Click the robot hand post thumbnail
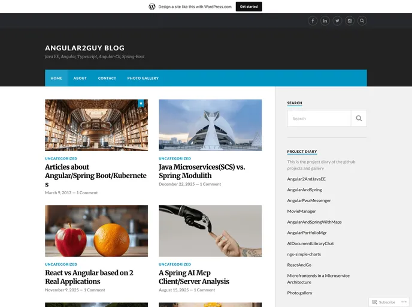Screen dimensions: 412x307 [210, 231]
